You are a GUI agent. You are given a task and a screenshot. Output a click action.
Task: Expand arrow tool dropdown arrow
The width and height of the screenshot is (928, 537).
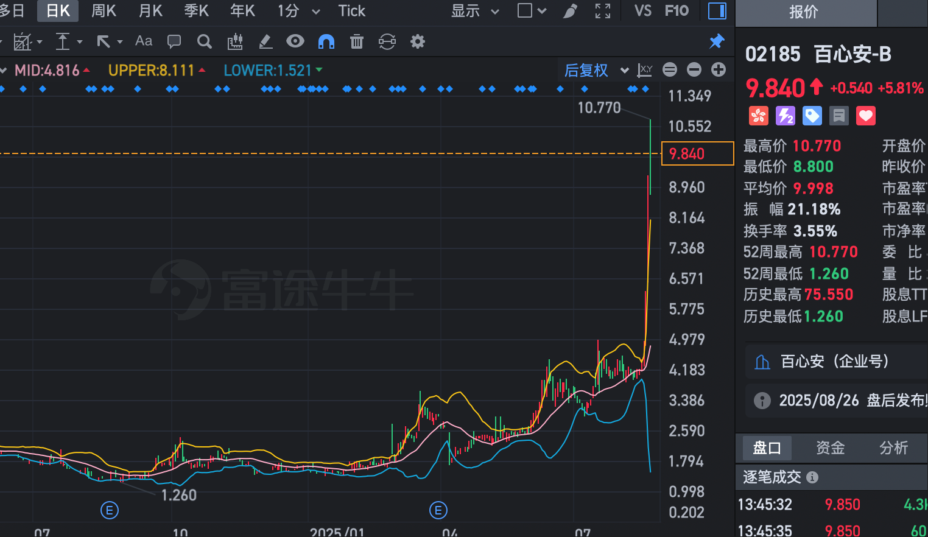click(x=119, y=42)
